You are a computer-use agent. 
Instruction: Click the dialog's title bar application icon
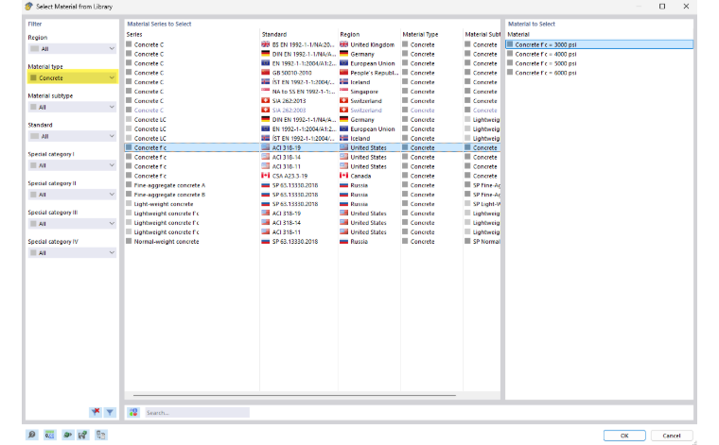(x=29, y=7)
